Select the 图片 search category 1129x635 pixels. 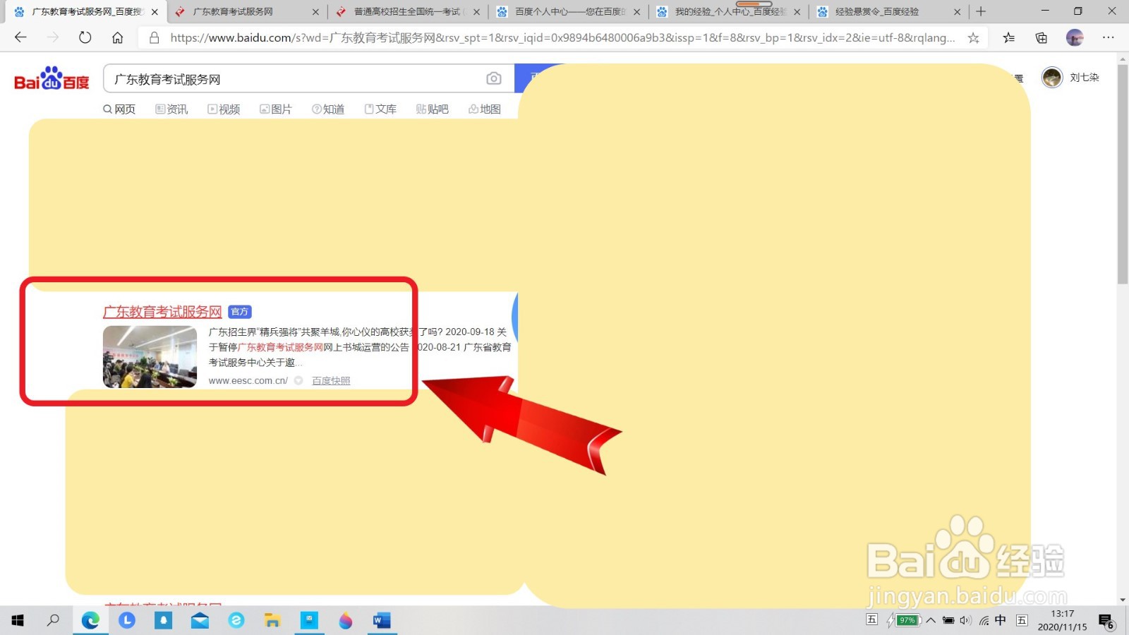276,109
